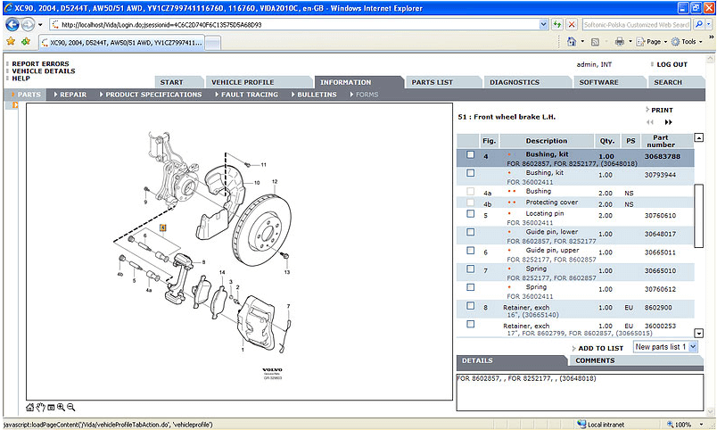The height and width of the screenshot is (430, 717).
Task: Check the Spring 30665010 checkbox
Action: pos(470,269)
